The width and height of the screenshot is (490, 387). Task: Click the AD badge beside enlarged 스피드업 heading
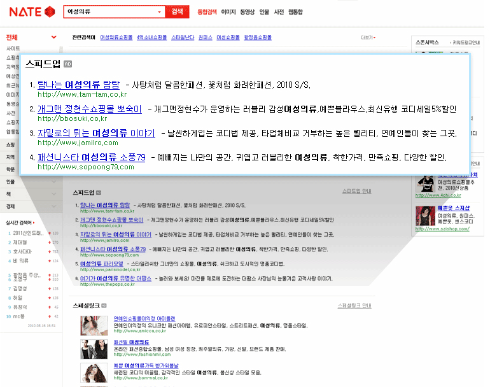[x=68, y=64]
